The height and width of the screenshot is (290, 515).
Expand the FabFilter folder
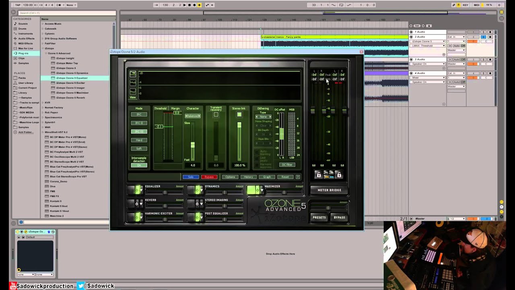pos(43,43)
